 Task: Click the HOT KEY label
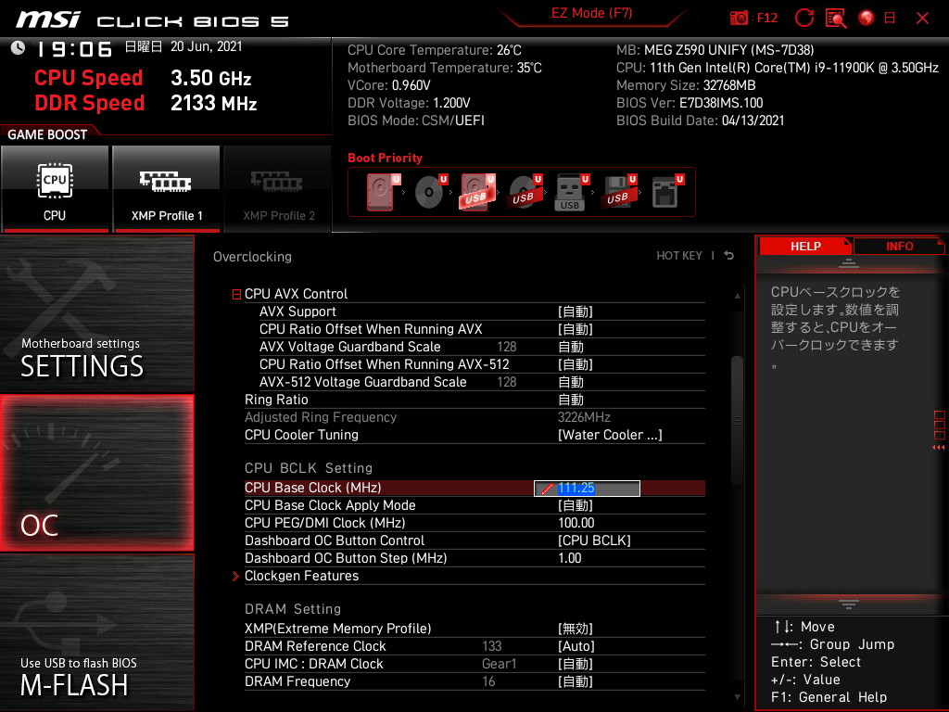pyautogui.click(x=679, y=256)
